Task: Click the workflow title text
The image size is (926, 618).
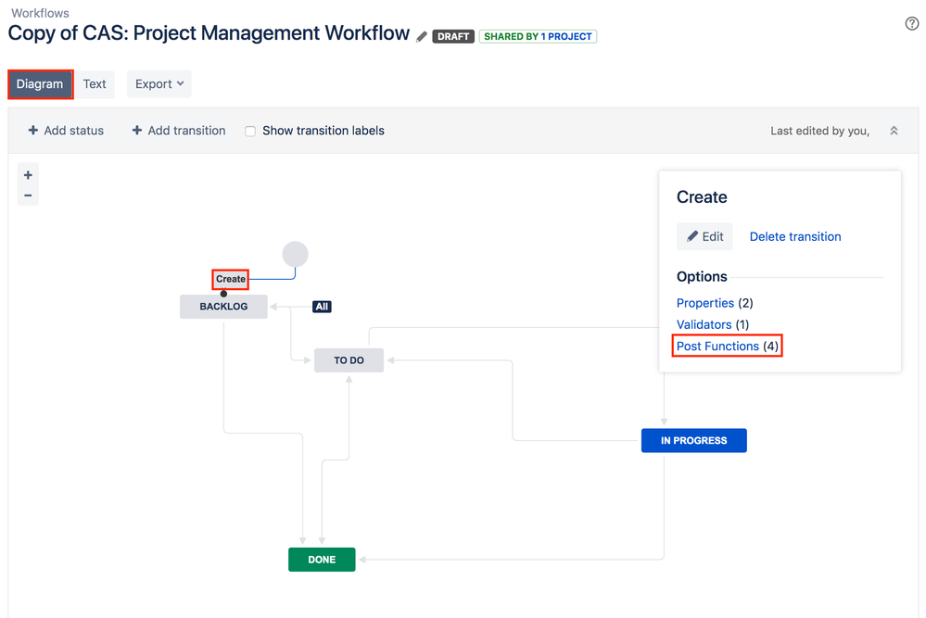Action: coord(209,33)
